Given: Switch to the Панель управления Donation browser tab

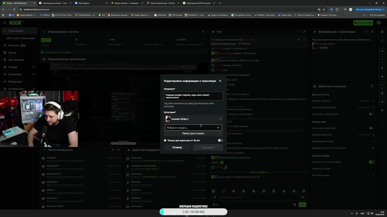Looking at the screenshot, I should pyautogui.click(x=163, y=3).
